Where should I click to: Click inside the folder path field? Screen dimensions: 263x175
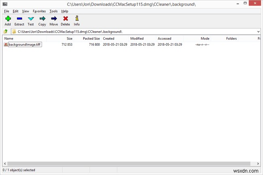click(x=136, y=32)
